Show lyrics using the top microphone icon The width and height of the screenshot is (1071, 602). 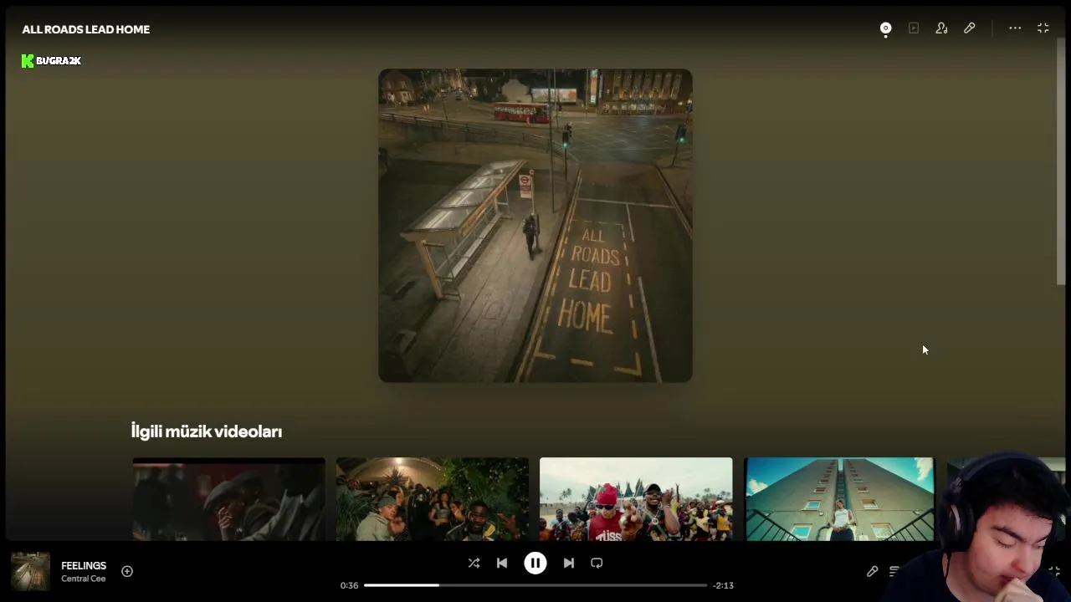[969, 28]
